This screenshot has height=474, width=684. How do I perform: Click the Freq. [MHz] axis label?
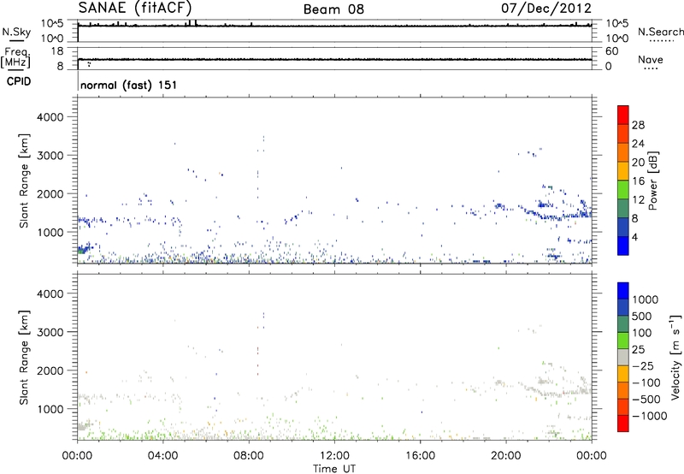point(15,58)
